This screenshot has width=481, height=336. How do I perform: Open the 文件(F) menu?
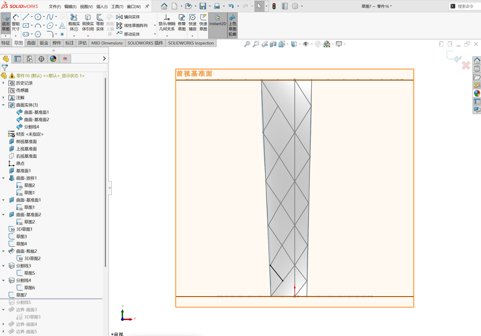click(x=54, y=7)
